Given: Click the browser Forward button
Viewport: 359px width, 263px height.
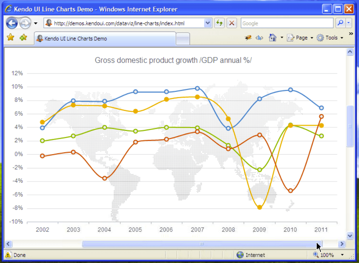Looking at the screenshot, I should click(x=25, y=23).
